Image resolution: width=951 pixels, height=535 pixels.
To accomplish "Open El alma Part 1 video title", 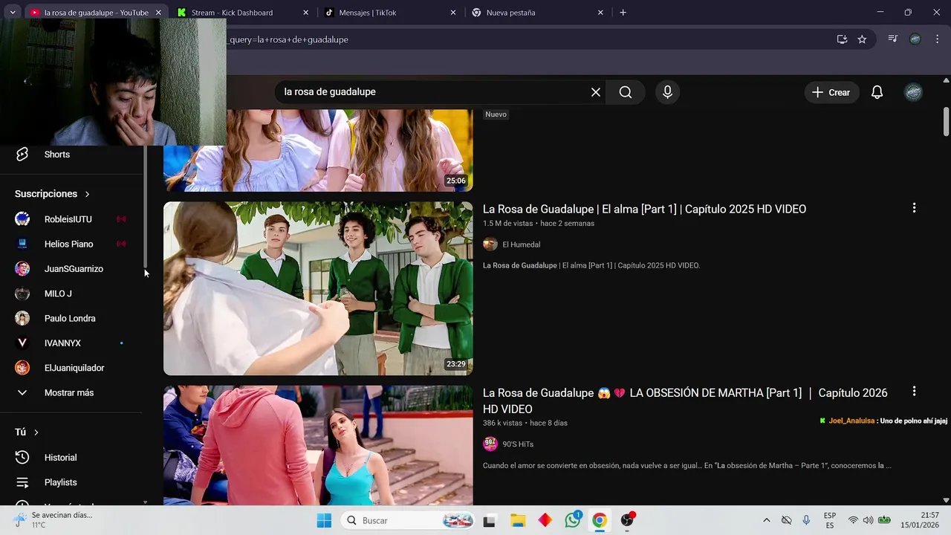I will 644,210.
